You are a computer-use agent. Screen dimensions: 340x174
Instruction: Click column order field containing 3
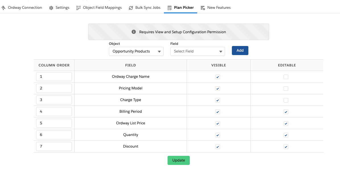click(x=54, y=100)
